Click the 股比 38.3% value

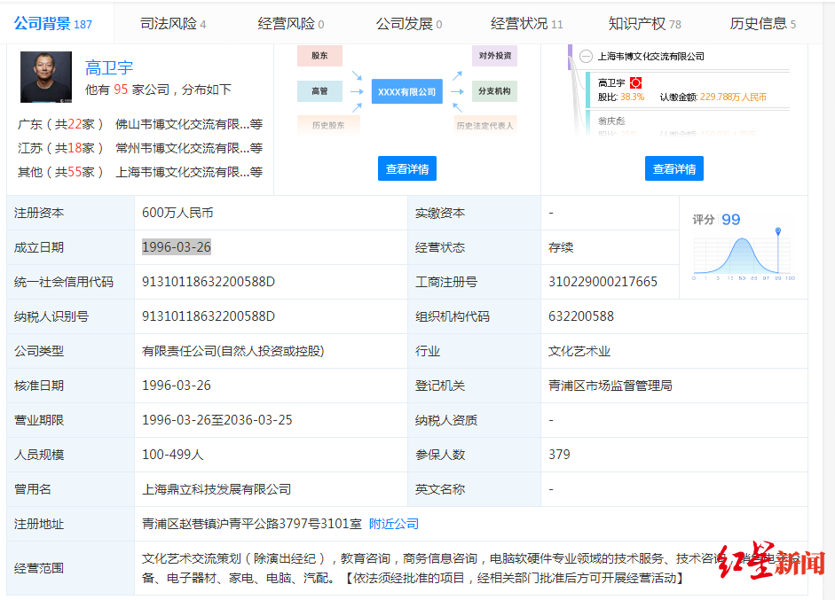[632, 97]
